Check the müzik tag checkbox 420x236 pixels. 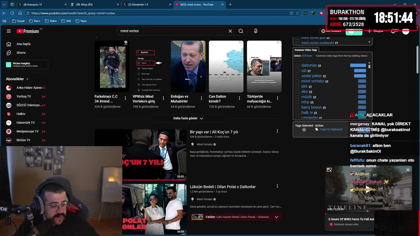298,97
